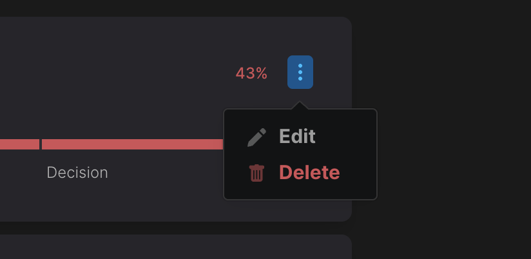Click the pencil icon in the popup

[256, 137]
